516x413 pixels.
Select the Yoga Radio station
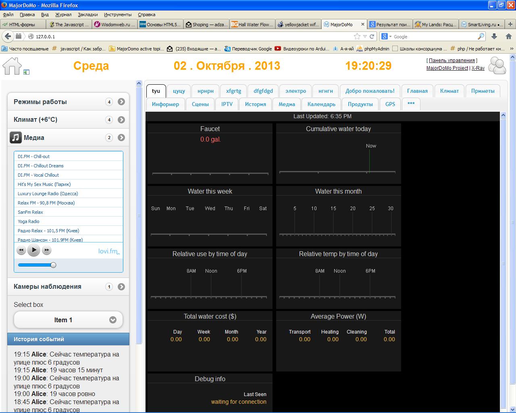pos(29,221)
